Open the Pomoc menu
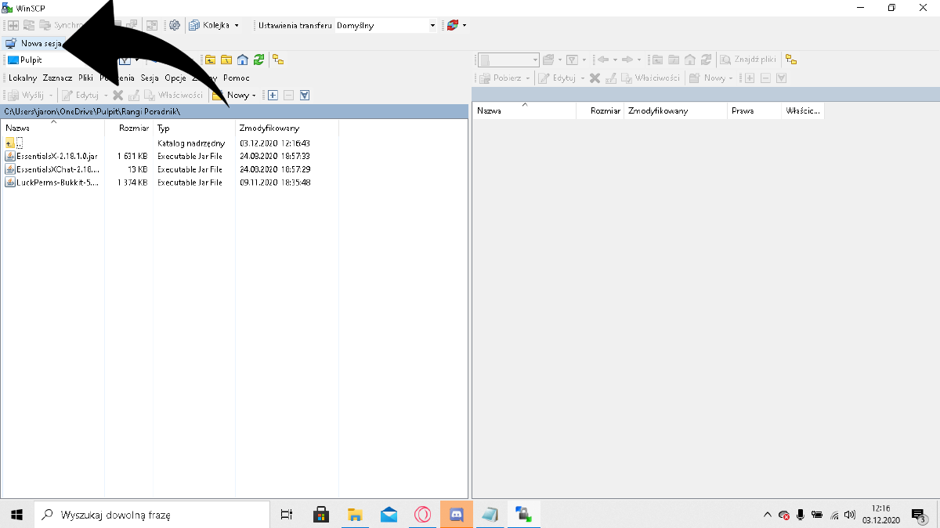The height and width of the screenshot is (528, 940). [236, 78]
